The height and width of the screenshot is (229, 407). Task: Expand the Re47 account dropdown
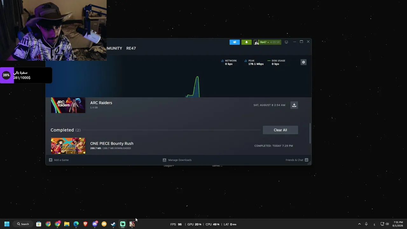pyautogui.click(x=265, y=42)
